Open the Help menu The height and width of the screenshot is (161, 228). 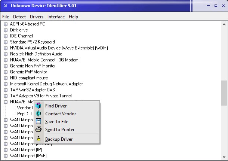[73, 17]
